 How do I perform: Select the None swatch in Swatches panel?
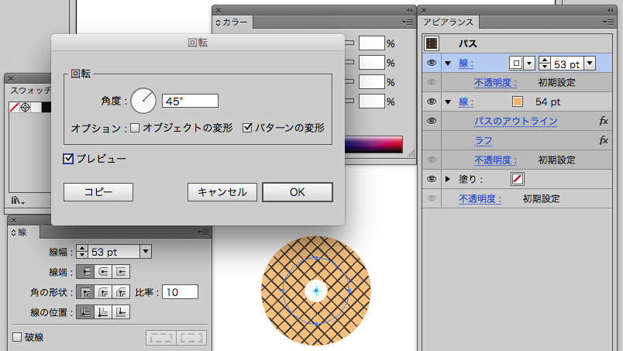coord(14,108)
